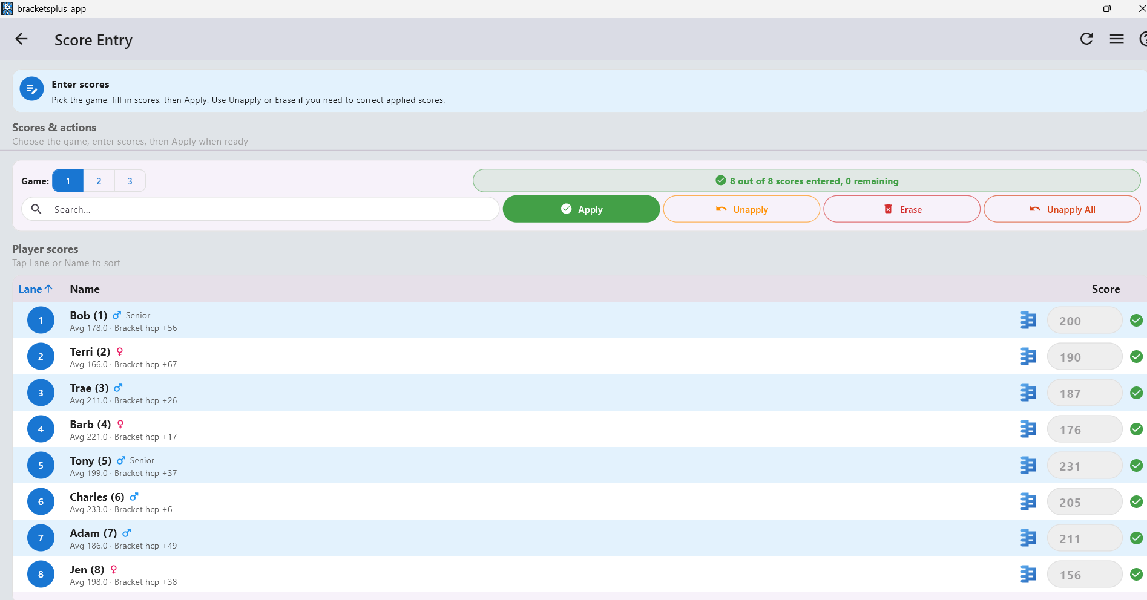
Task: Open bracket icon for Jen's row
Action: pos(1028,574)
